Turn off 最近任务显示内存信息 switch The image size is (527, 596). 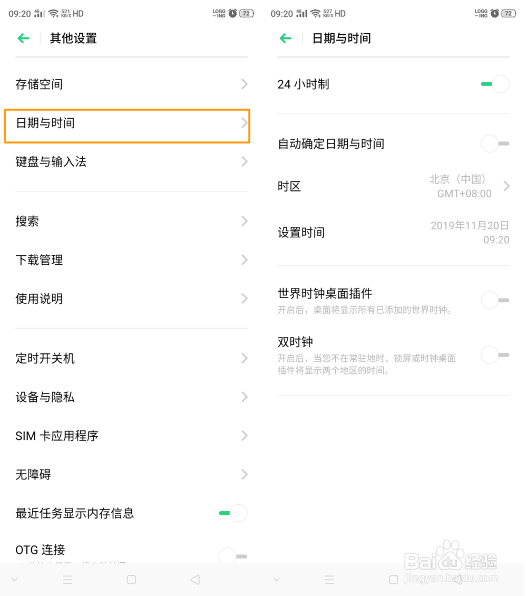pyautogui.click(x=232, y=513)
